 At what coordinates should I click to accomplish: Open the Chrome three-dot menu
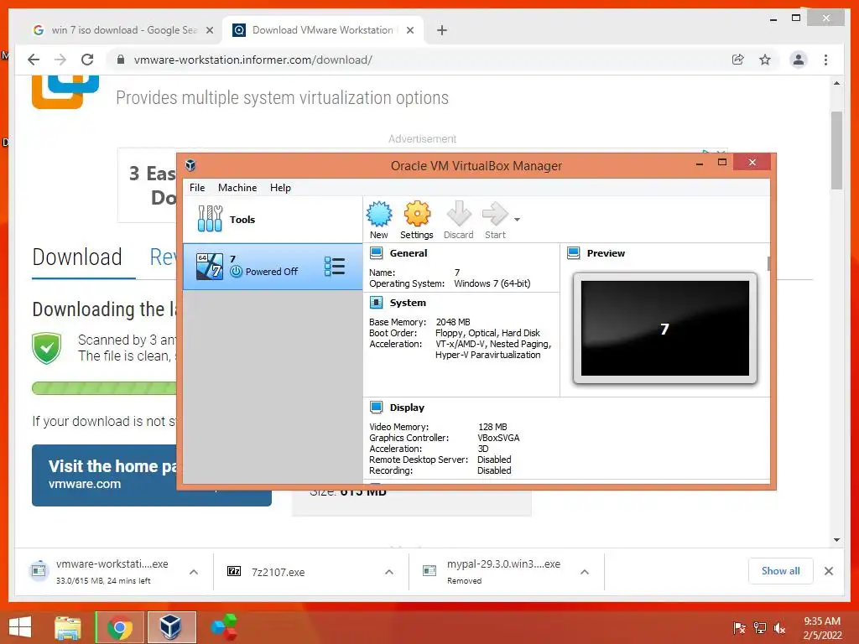click(825, 60)
